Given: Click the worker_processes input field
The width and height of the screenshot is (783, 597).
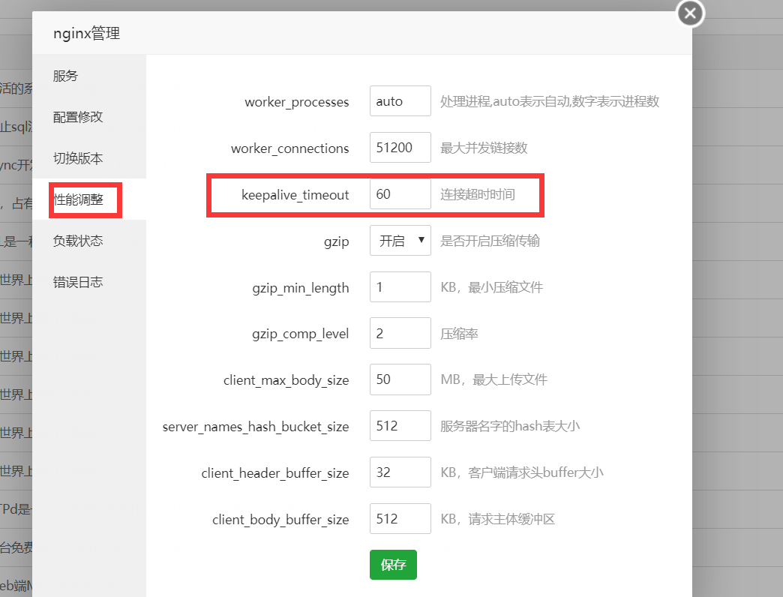Looking at the screenshot, I should [x=400, y=101].
